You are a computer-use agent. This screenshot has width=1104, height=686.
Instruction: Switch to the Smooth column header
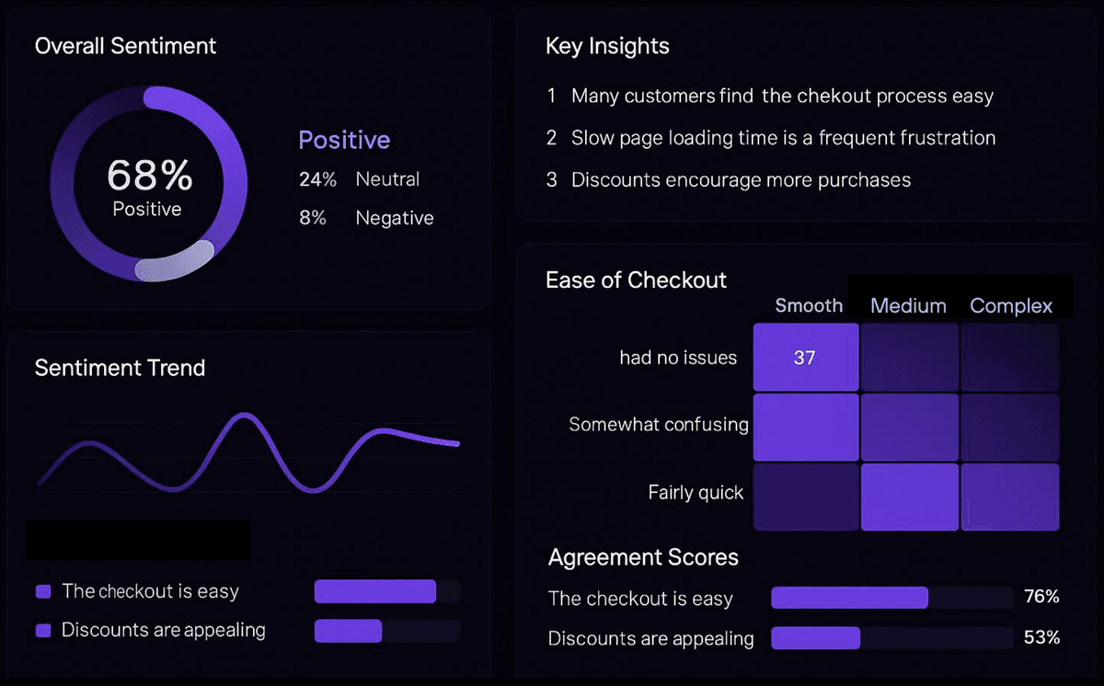pyautogui.click(x=808, y=305)
